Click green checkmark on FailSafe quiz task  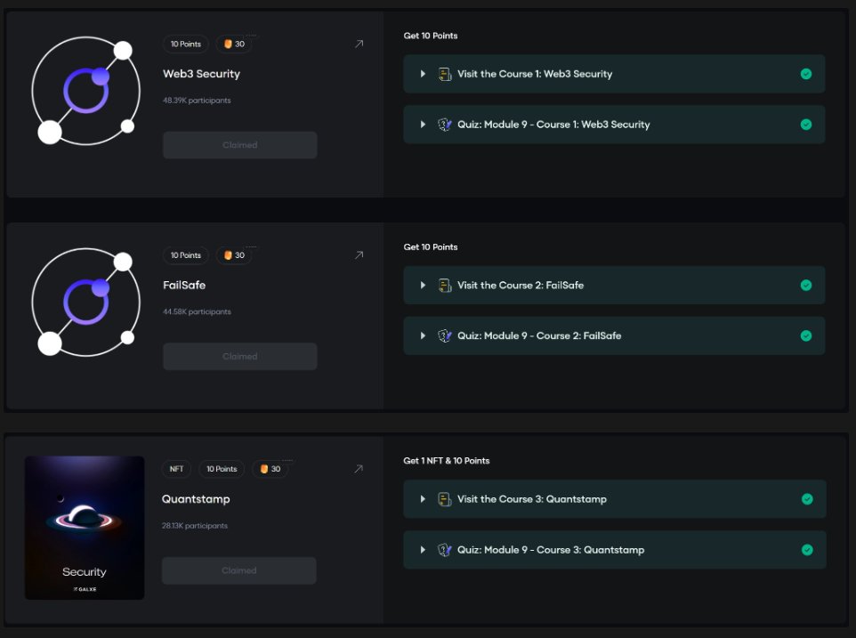point(806,336)
